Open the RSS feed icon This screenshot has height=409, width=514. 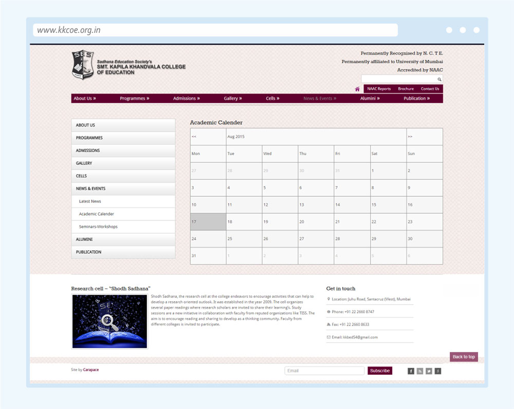coord(420,371)
